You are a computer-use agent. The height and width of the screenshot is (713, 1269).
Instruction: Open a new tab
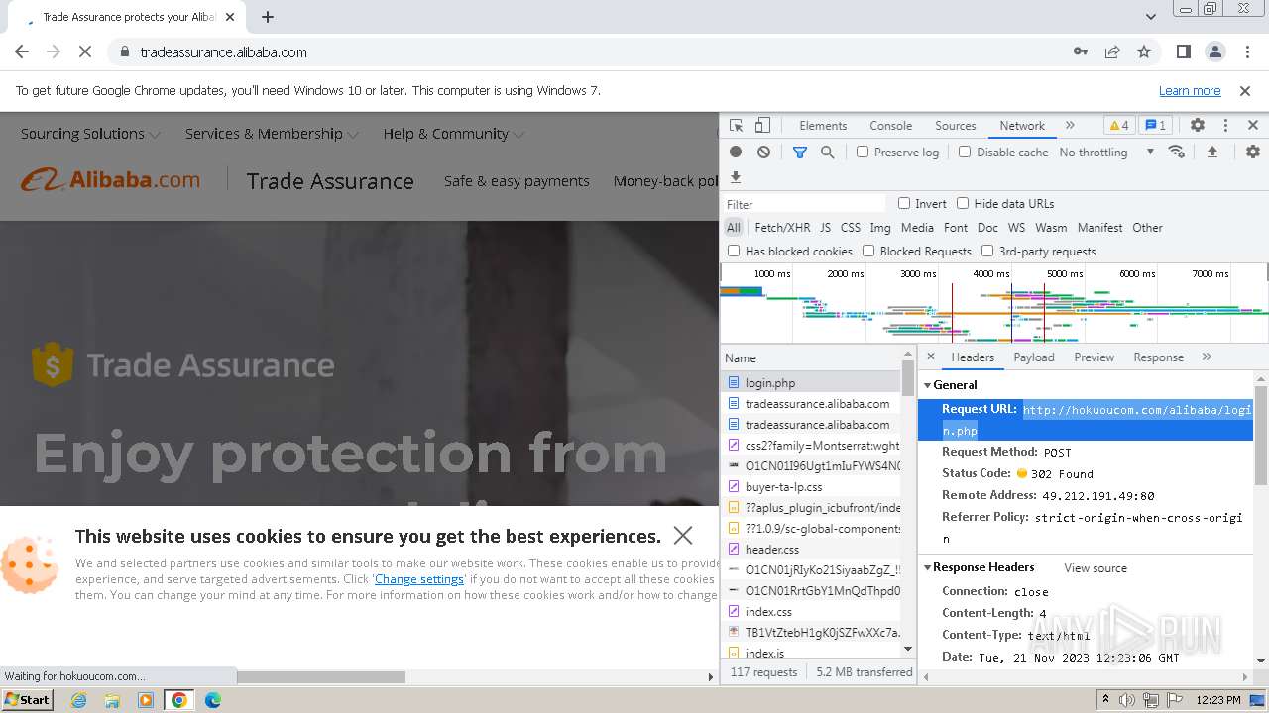point(268,17)
